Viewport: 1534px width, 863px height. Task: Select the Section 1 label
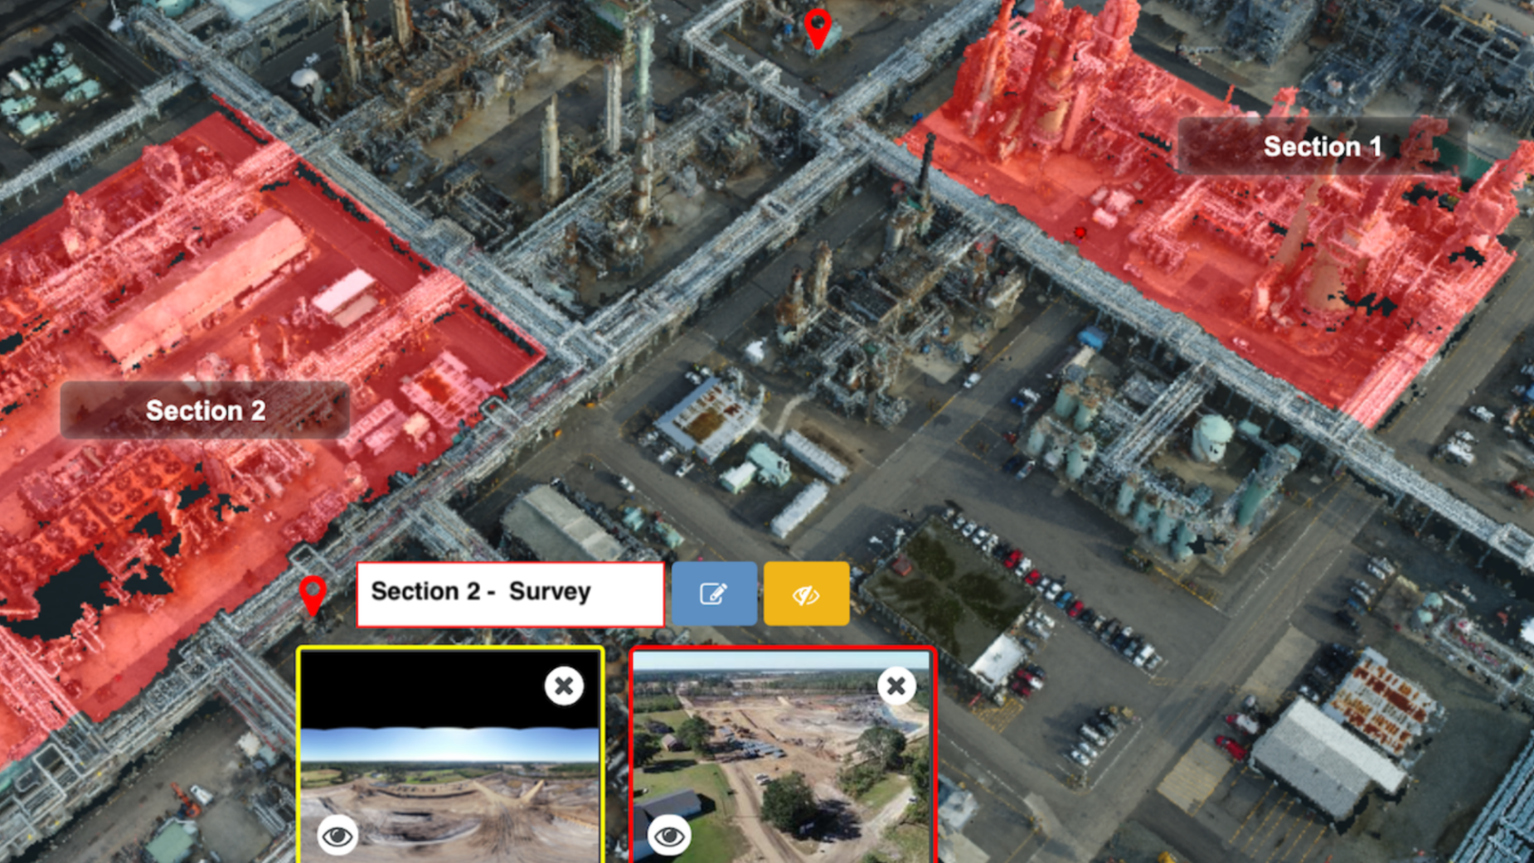(1322, 147)
